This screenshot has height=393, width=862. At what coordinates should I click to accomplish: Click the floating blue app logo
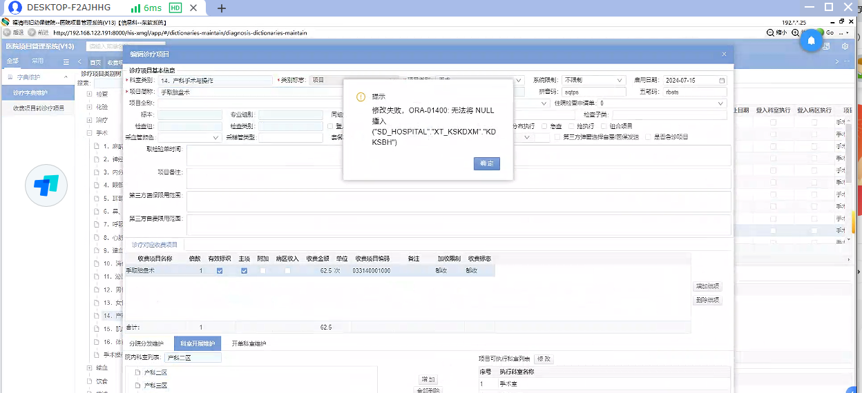pos(46,185)
